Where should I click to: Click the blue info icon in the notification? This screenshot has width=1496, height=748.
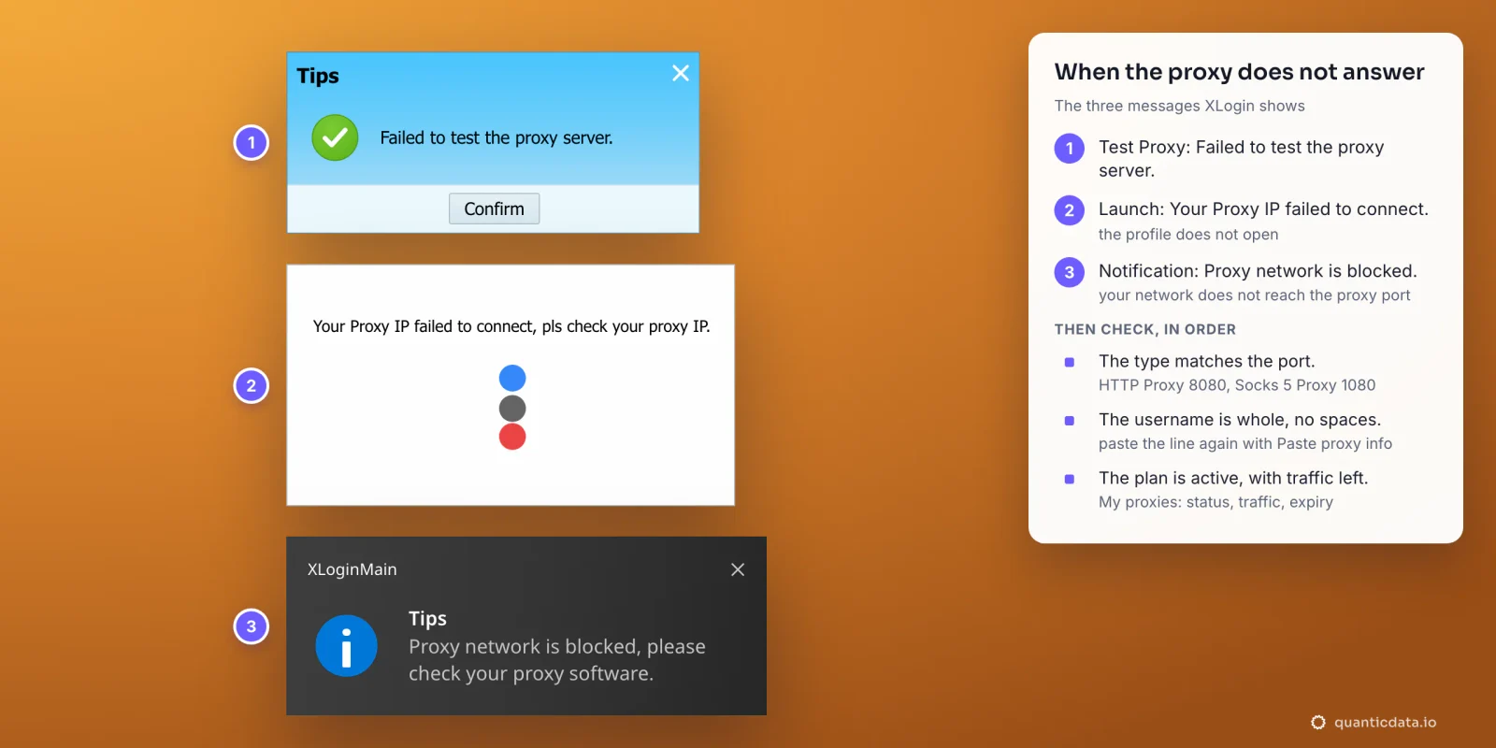(346, 646)
